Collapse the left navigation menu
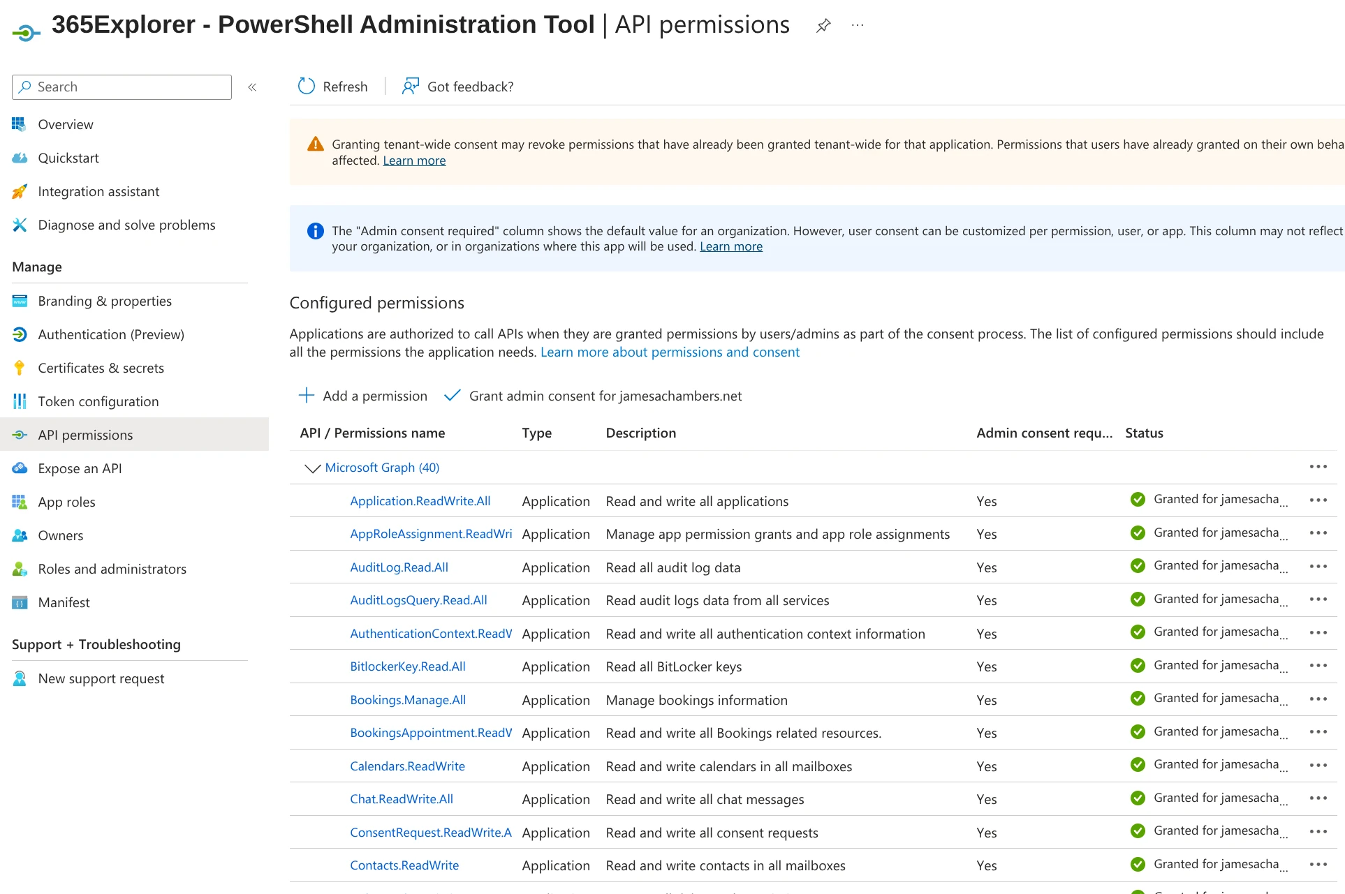Viewport: 1345px width, 894px height. tap(252, 87)
